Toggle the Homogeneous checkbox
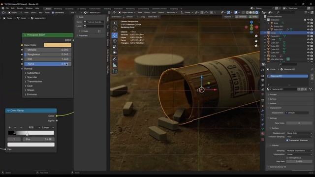The image size is (315, 177). tap(287, 158)
